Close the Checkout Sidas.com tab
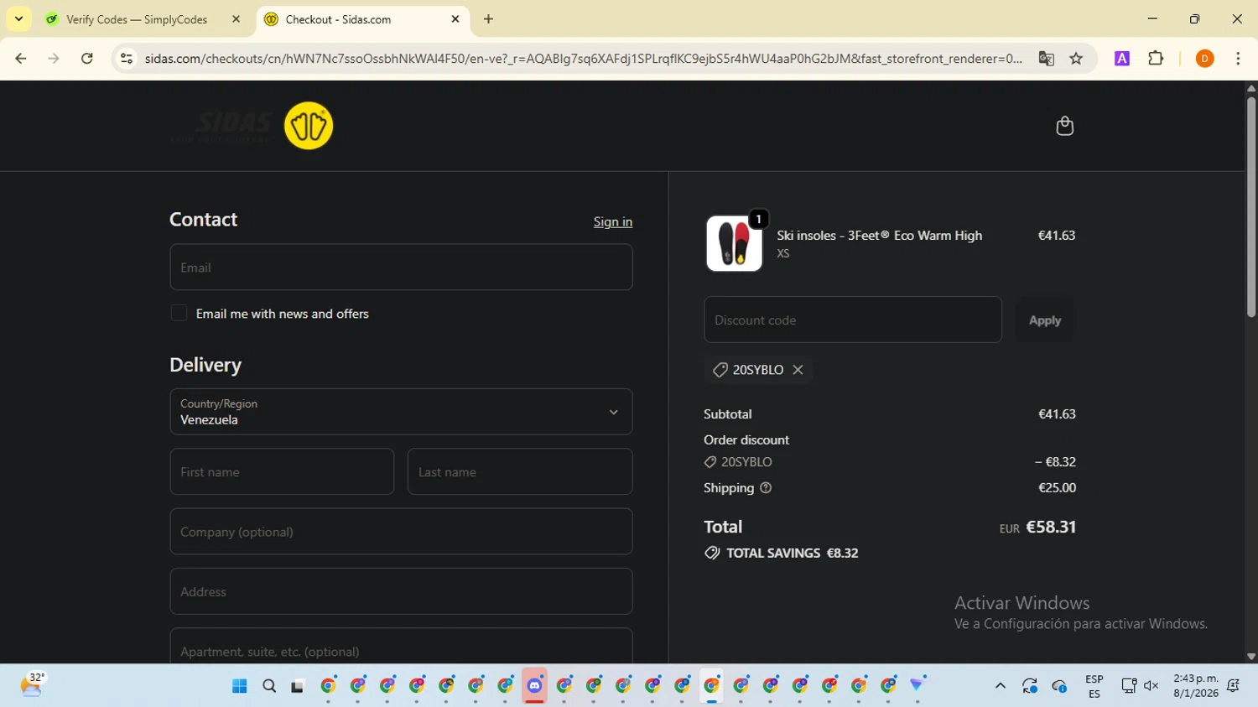The height and width of the screenshot is (707, 1258). [x=455, y=19]
